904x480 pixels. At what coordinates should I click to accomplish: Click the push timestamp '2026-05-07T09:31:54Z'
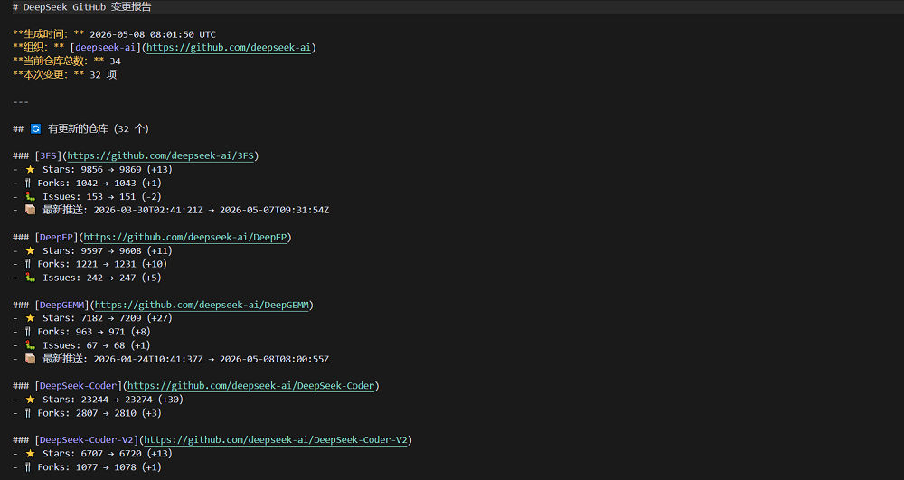coord(275,210)
